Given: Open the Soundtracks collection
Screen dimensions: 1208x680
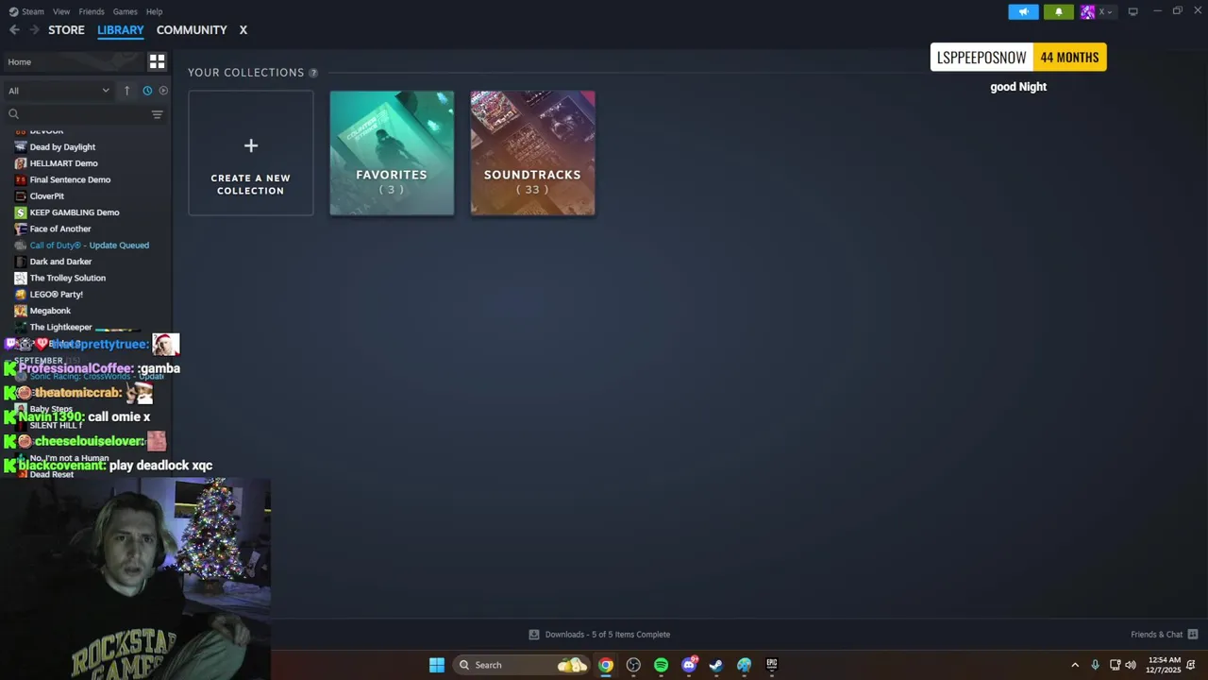Looking at the screenshot, I should tap(532, 153).
